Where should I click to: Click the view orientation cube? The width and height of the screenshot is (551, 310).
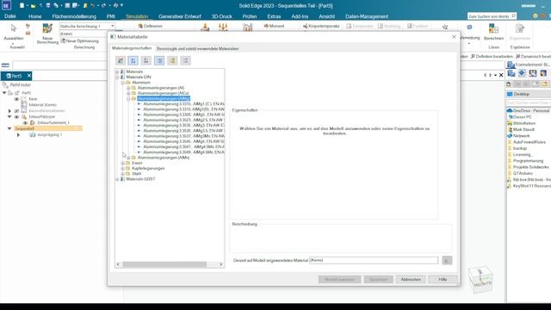(x=480, y=280)
